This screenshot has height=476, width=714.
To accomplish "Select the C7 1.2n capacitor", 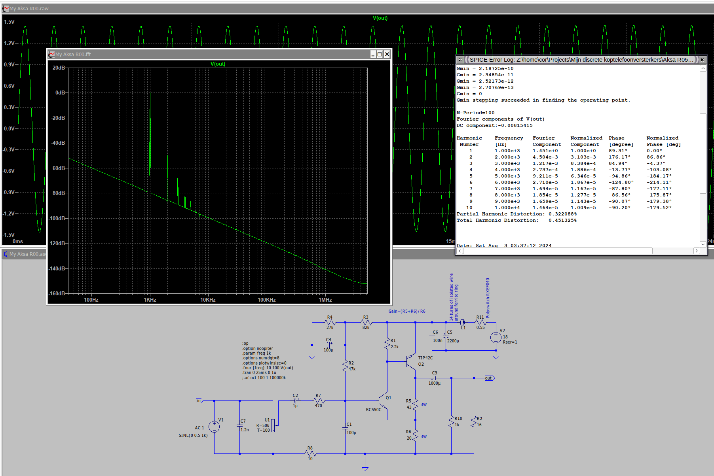I will click(239, 425).
